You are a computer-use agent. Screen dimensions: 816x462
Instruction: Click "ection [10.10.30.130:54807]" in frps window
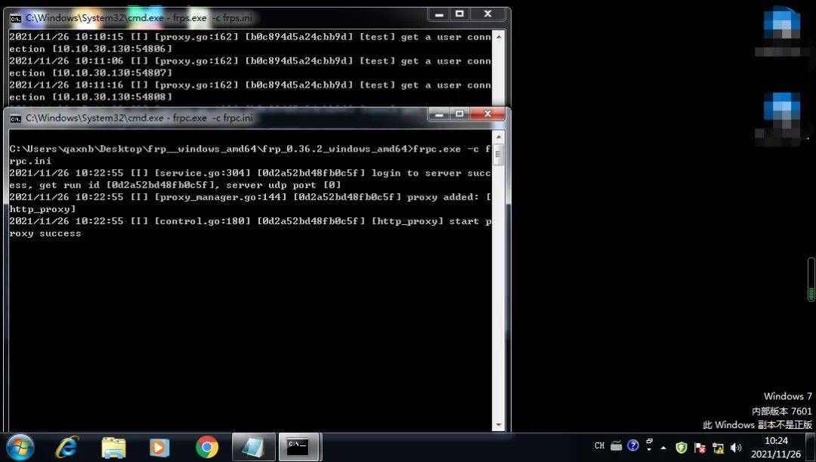point(91,72)
